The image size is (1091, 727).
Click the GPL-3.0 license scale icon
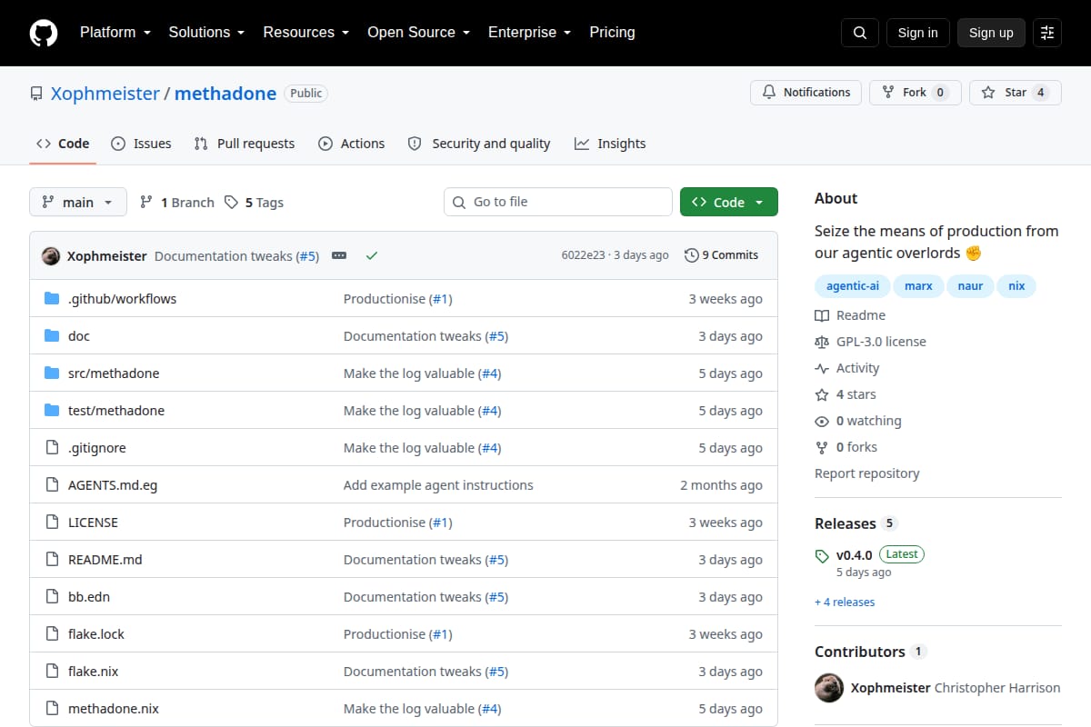(x=822, y=342)
